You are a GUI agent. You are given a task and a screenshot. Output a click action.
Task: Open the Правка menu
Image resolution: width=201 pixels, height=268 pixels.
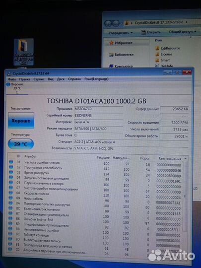pyautogui.click(x=24, y=79)
